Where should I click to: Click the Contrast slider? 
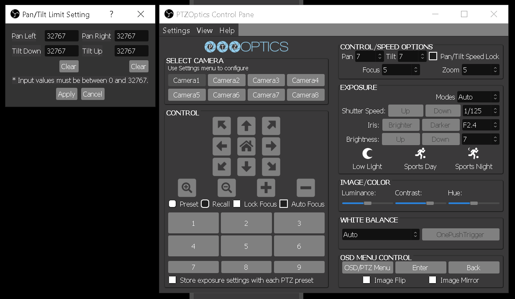[x=421, y=203]
